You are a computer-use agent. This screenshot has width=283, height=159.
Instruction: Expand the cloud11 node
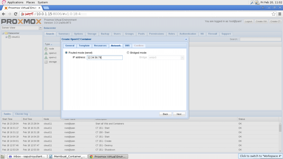tap(6, 37)
